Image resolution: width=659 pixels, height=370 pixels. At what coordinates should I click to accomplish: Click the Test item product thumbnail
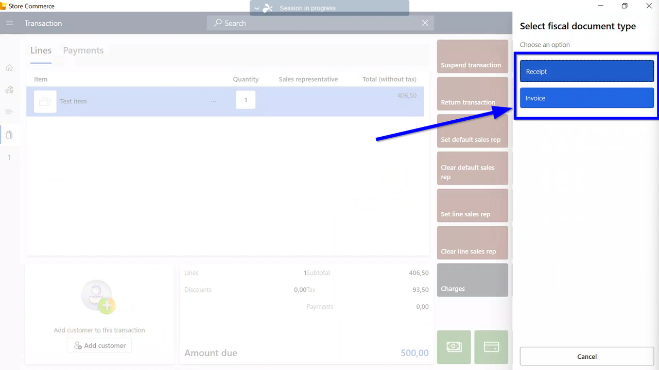tap(45, 101)
